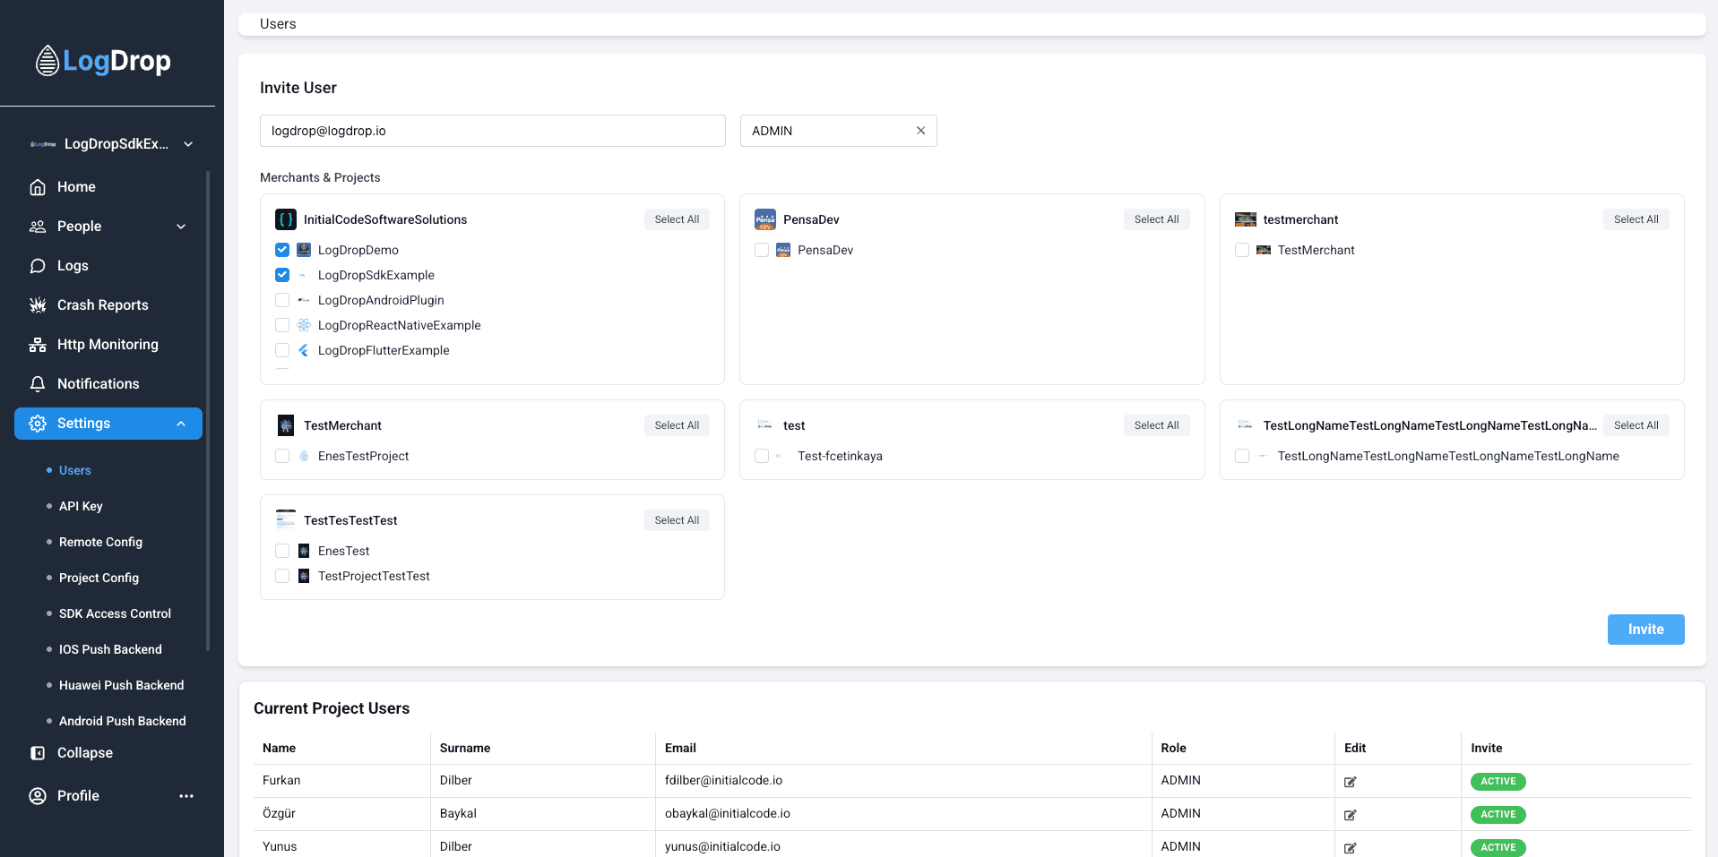Check the PensaDev project checkbox
1718x857 pixels.
pyautogui.click(x=762, y=250)
